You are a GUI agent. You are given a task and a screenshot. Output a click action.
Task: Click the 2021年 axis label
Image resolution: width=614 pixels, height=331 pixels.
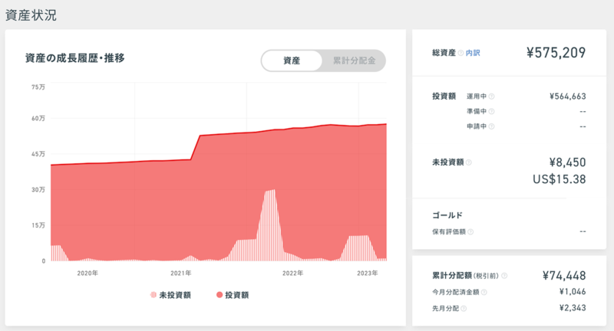(x=181, y=274)
